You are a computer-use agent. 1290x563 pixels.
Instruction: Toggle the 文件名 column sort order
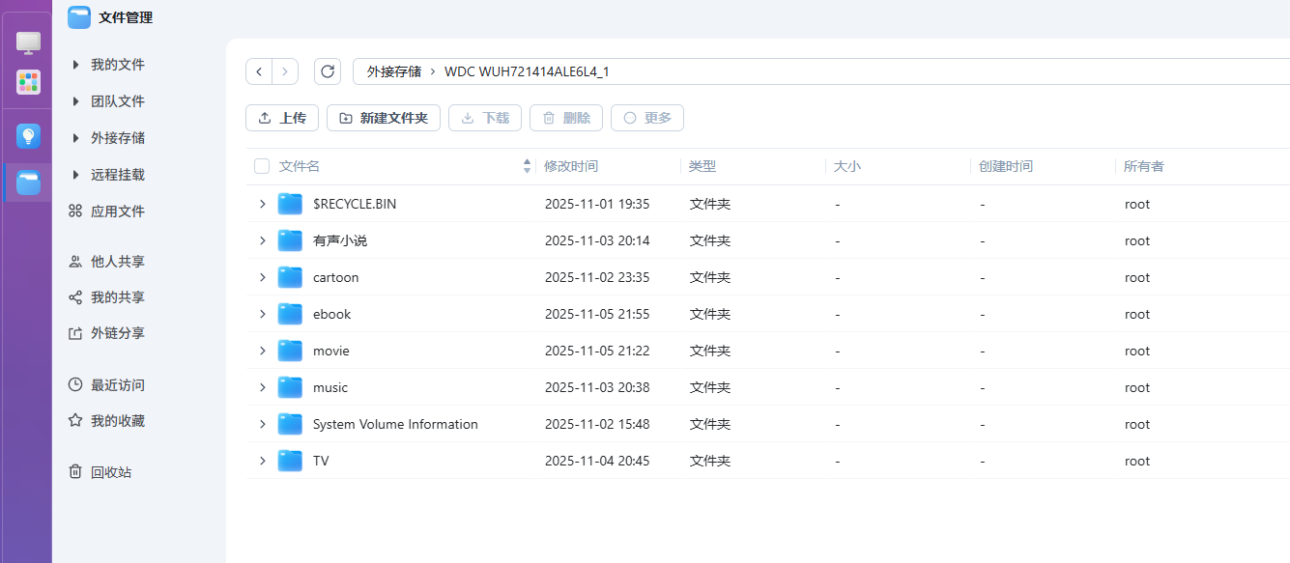[x=527, y=165]
